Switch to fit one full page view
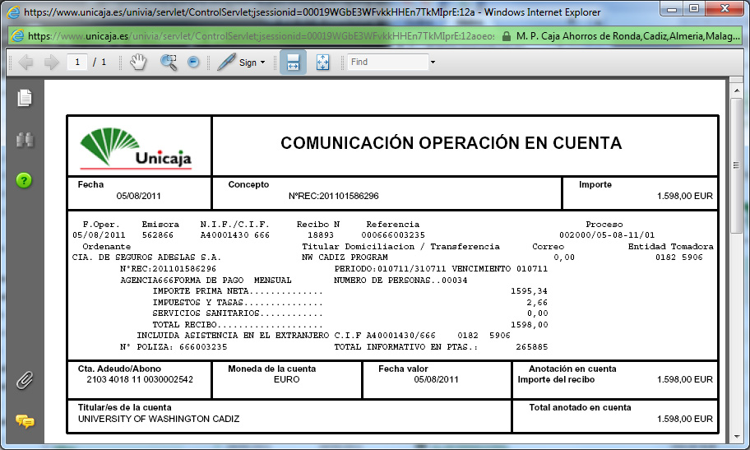The height and width of the screenshot is (450, 750). pyautogui.click(x=323, y=63)
